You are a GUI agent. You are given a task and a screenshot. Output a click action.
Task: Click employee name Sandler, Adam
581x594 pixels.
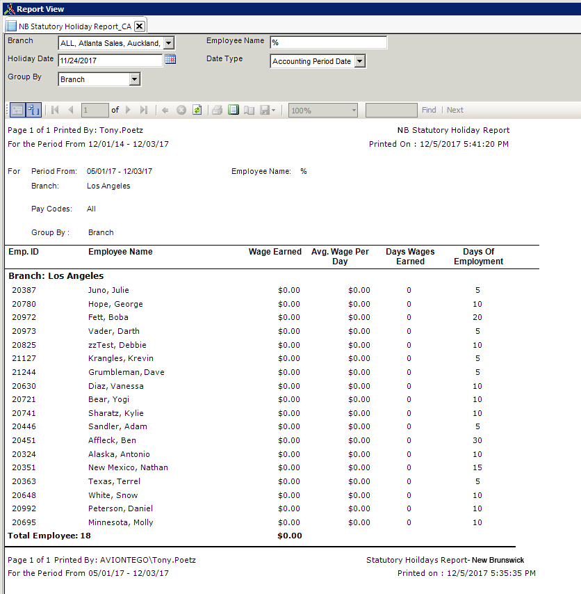pyautogui.click(x=117, y=426)
